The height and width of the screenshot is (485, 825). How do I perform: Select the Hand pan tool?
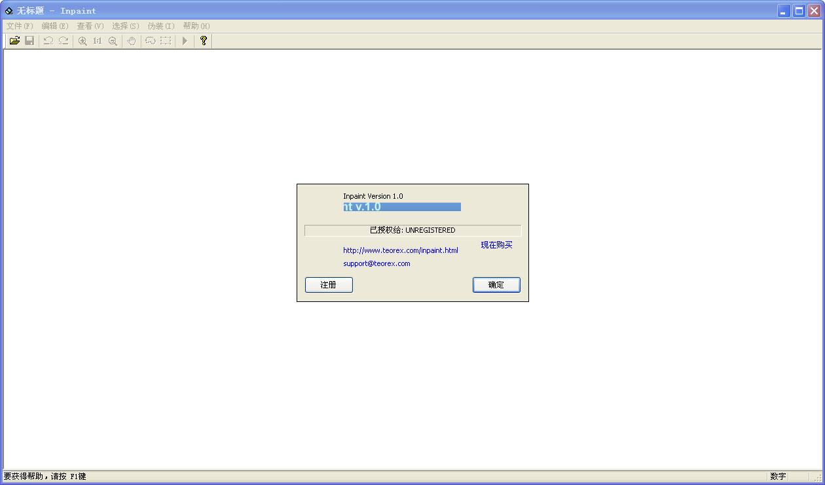click(132, 41)
